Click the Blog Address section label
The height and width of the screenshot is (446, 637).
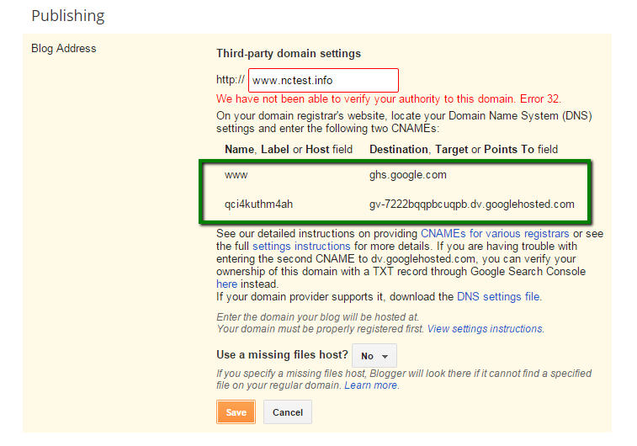click(x=64, y=48)
